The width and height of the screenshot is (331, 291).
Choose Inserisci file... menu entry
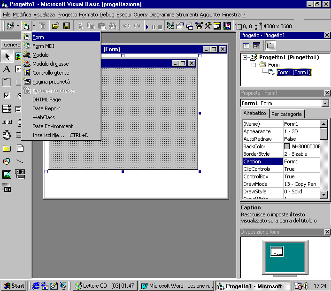61,135
